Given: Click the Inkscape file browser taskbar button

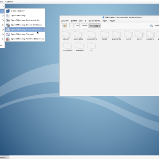Looking at the screenshot, I should pyautogui.click(x=4, y=157).
